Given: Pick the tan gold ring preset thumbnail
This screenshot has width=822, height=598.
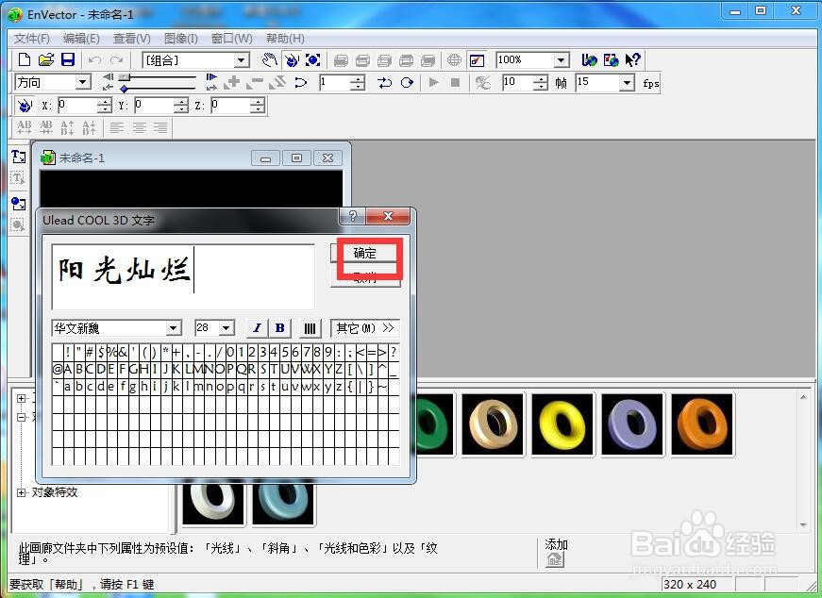Looking at the screenshot, I should [493, 424].
